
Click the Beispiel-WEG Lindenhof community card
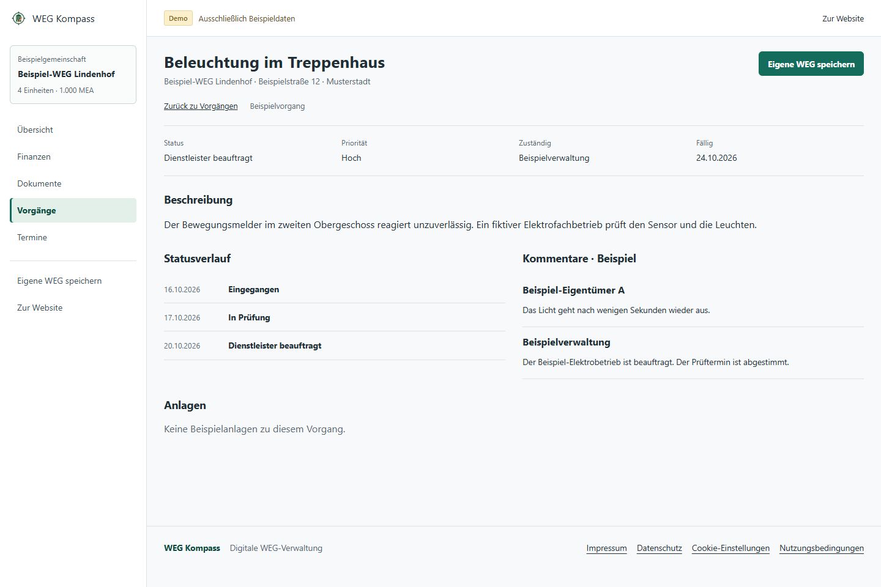tap(73, 75)
